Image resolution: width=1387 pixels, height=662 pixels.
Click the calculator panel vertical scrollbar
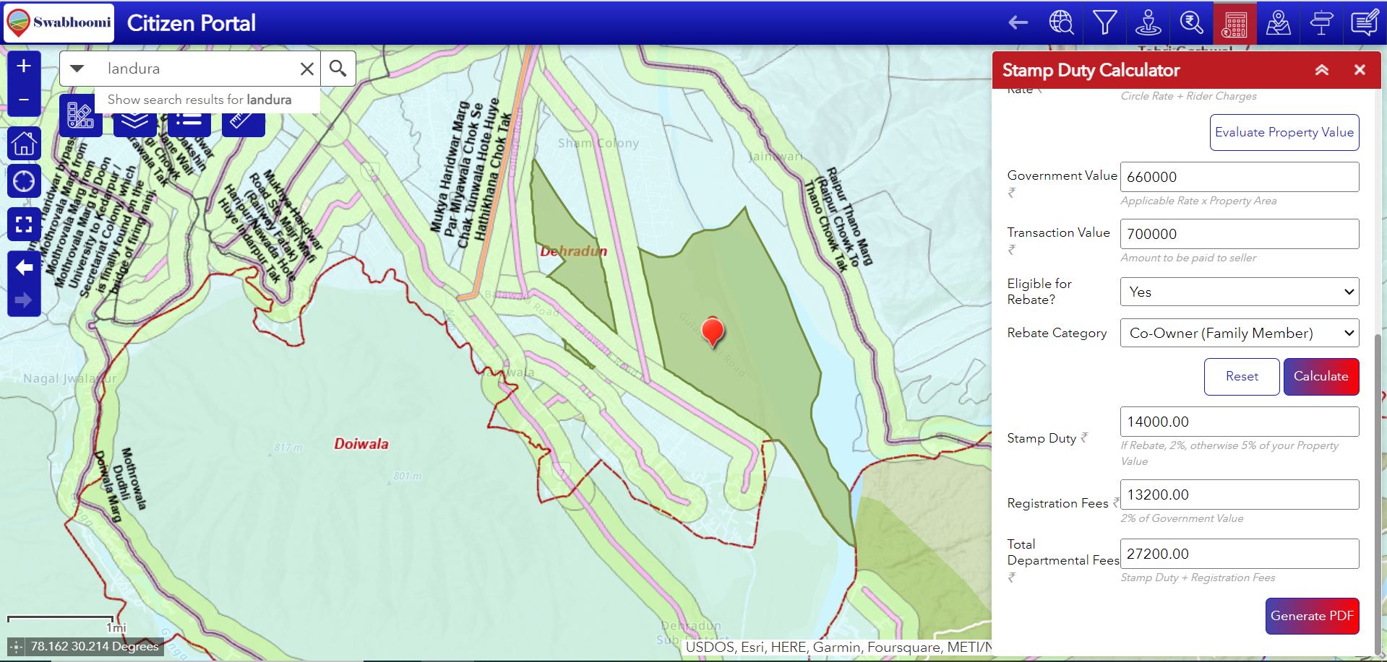tap(1378, 491)
